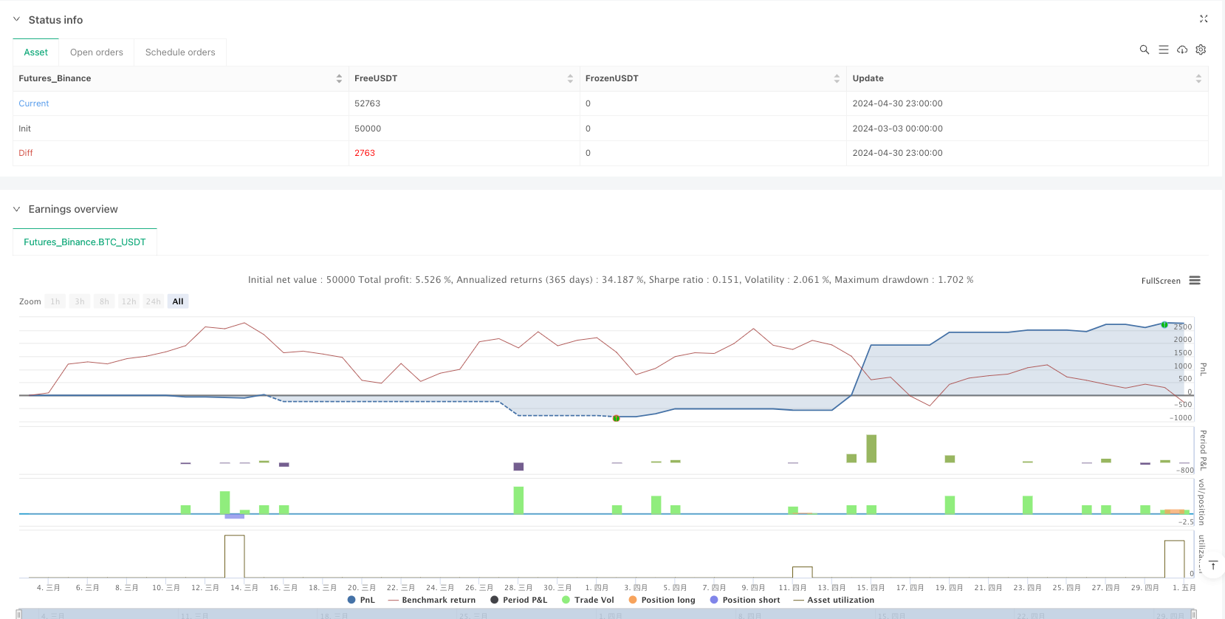This screenshot has width=1225, height=619.
Task: Set chart zoom to 8h
Action: (104, 301)
